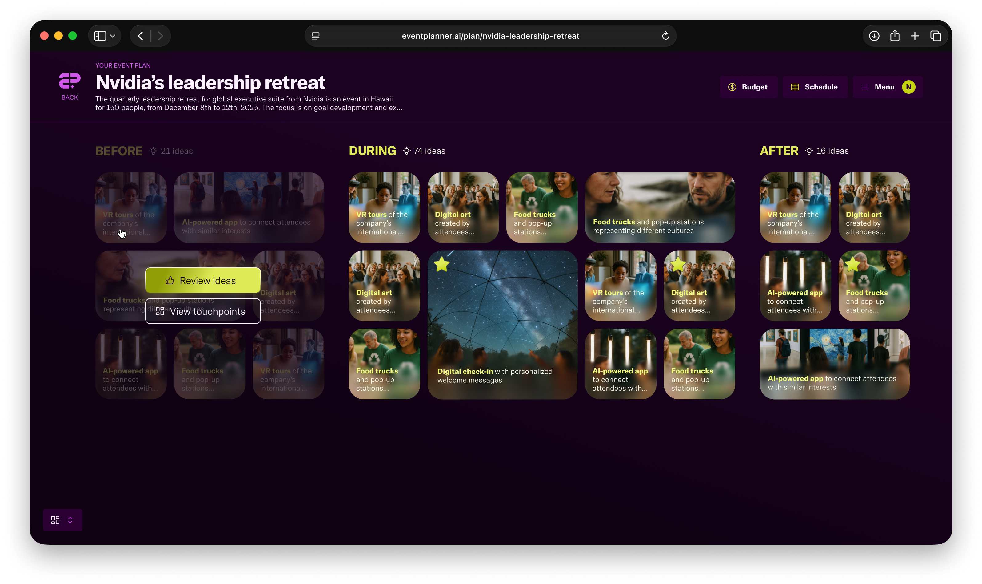Click the Schedule table icon
982x584 pixels.
click(795, 87)
